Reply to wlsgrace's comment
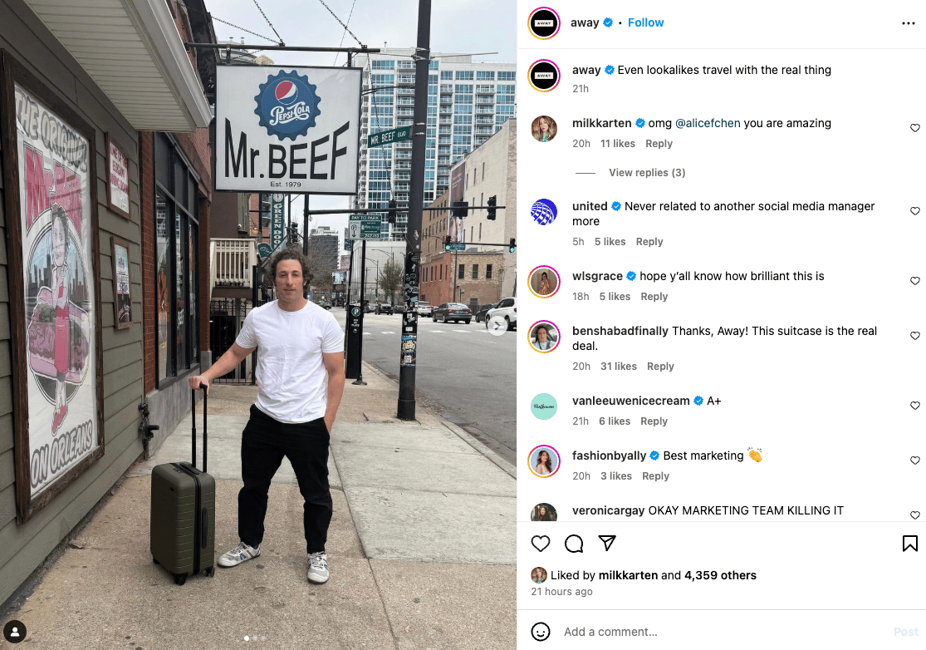Image resolution: width=926 pixels, height=650 pixels. (x=654, y=297)
